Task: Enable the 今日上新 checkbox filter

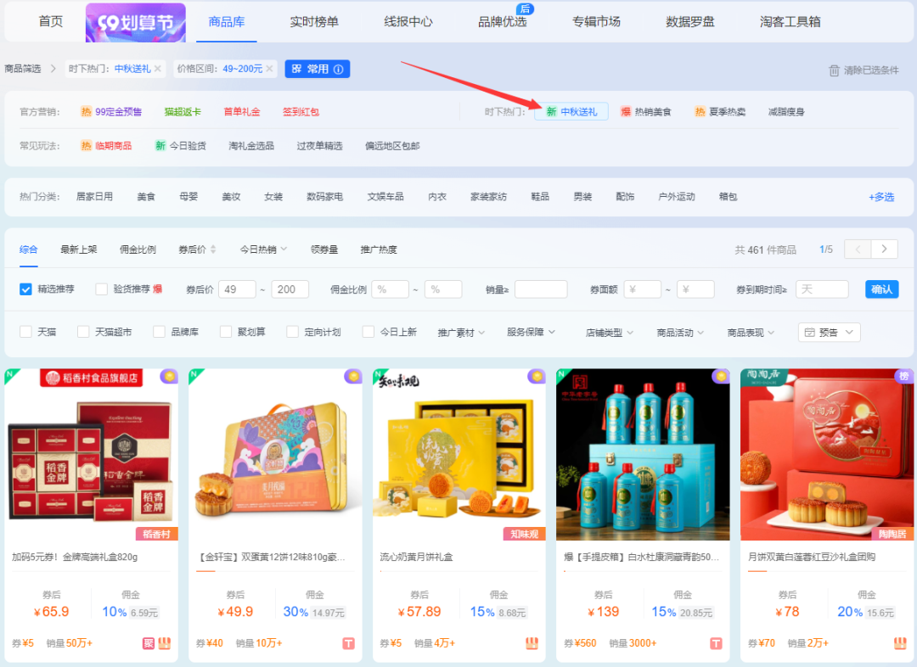Action: tap(368, 332)
